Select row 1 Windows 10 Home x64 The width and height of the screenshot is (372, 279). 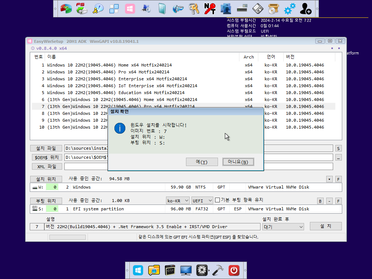(183, 65)
